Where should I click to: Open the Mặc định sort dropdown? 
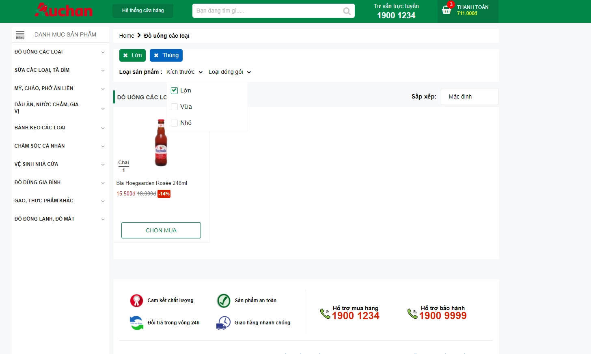(x=469, y=97)
